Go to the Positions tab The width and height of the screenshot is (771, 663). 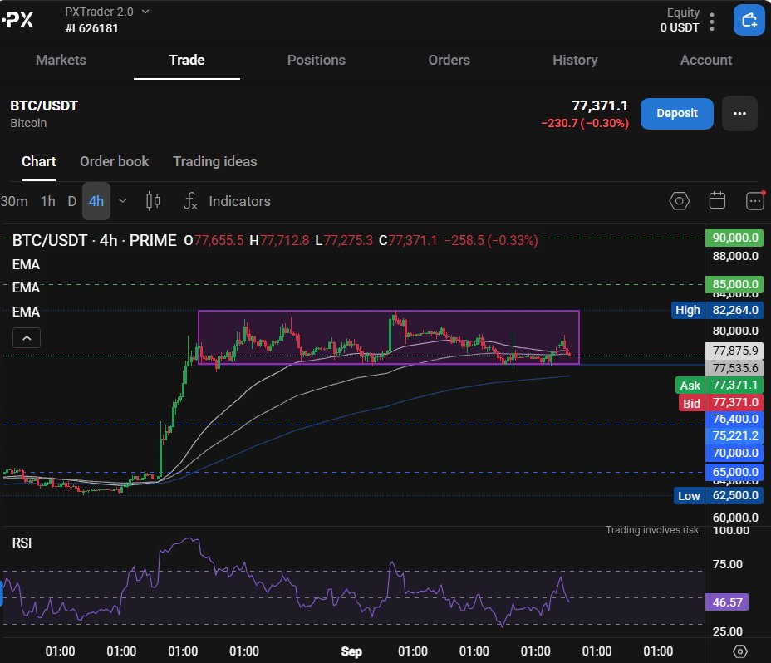pos(317,60)
